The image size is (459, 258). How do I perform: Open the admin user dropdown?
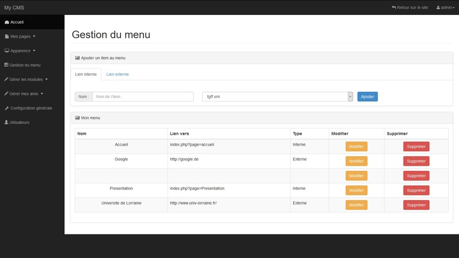point(445,7)
